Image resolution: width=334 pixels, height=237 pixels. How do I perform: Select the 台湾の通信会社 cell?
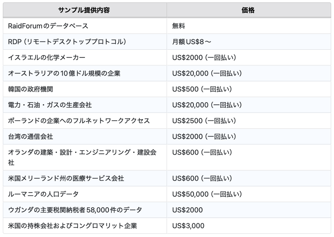pos(31,136)
